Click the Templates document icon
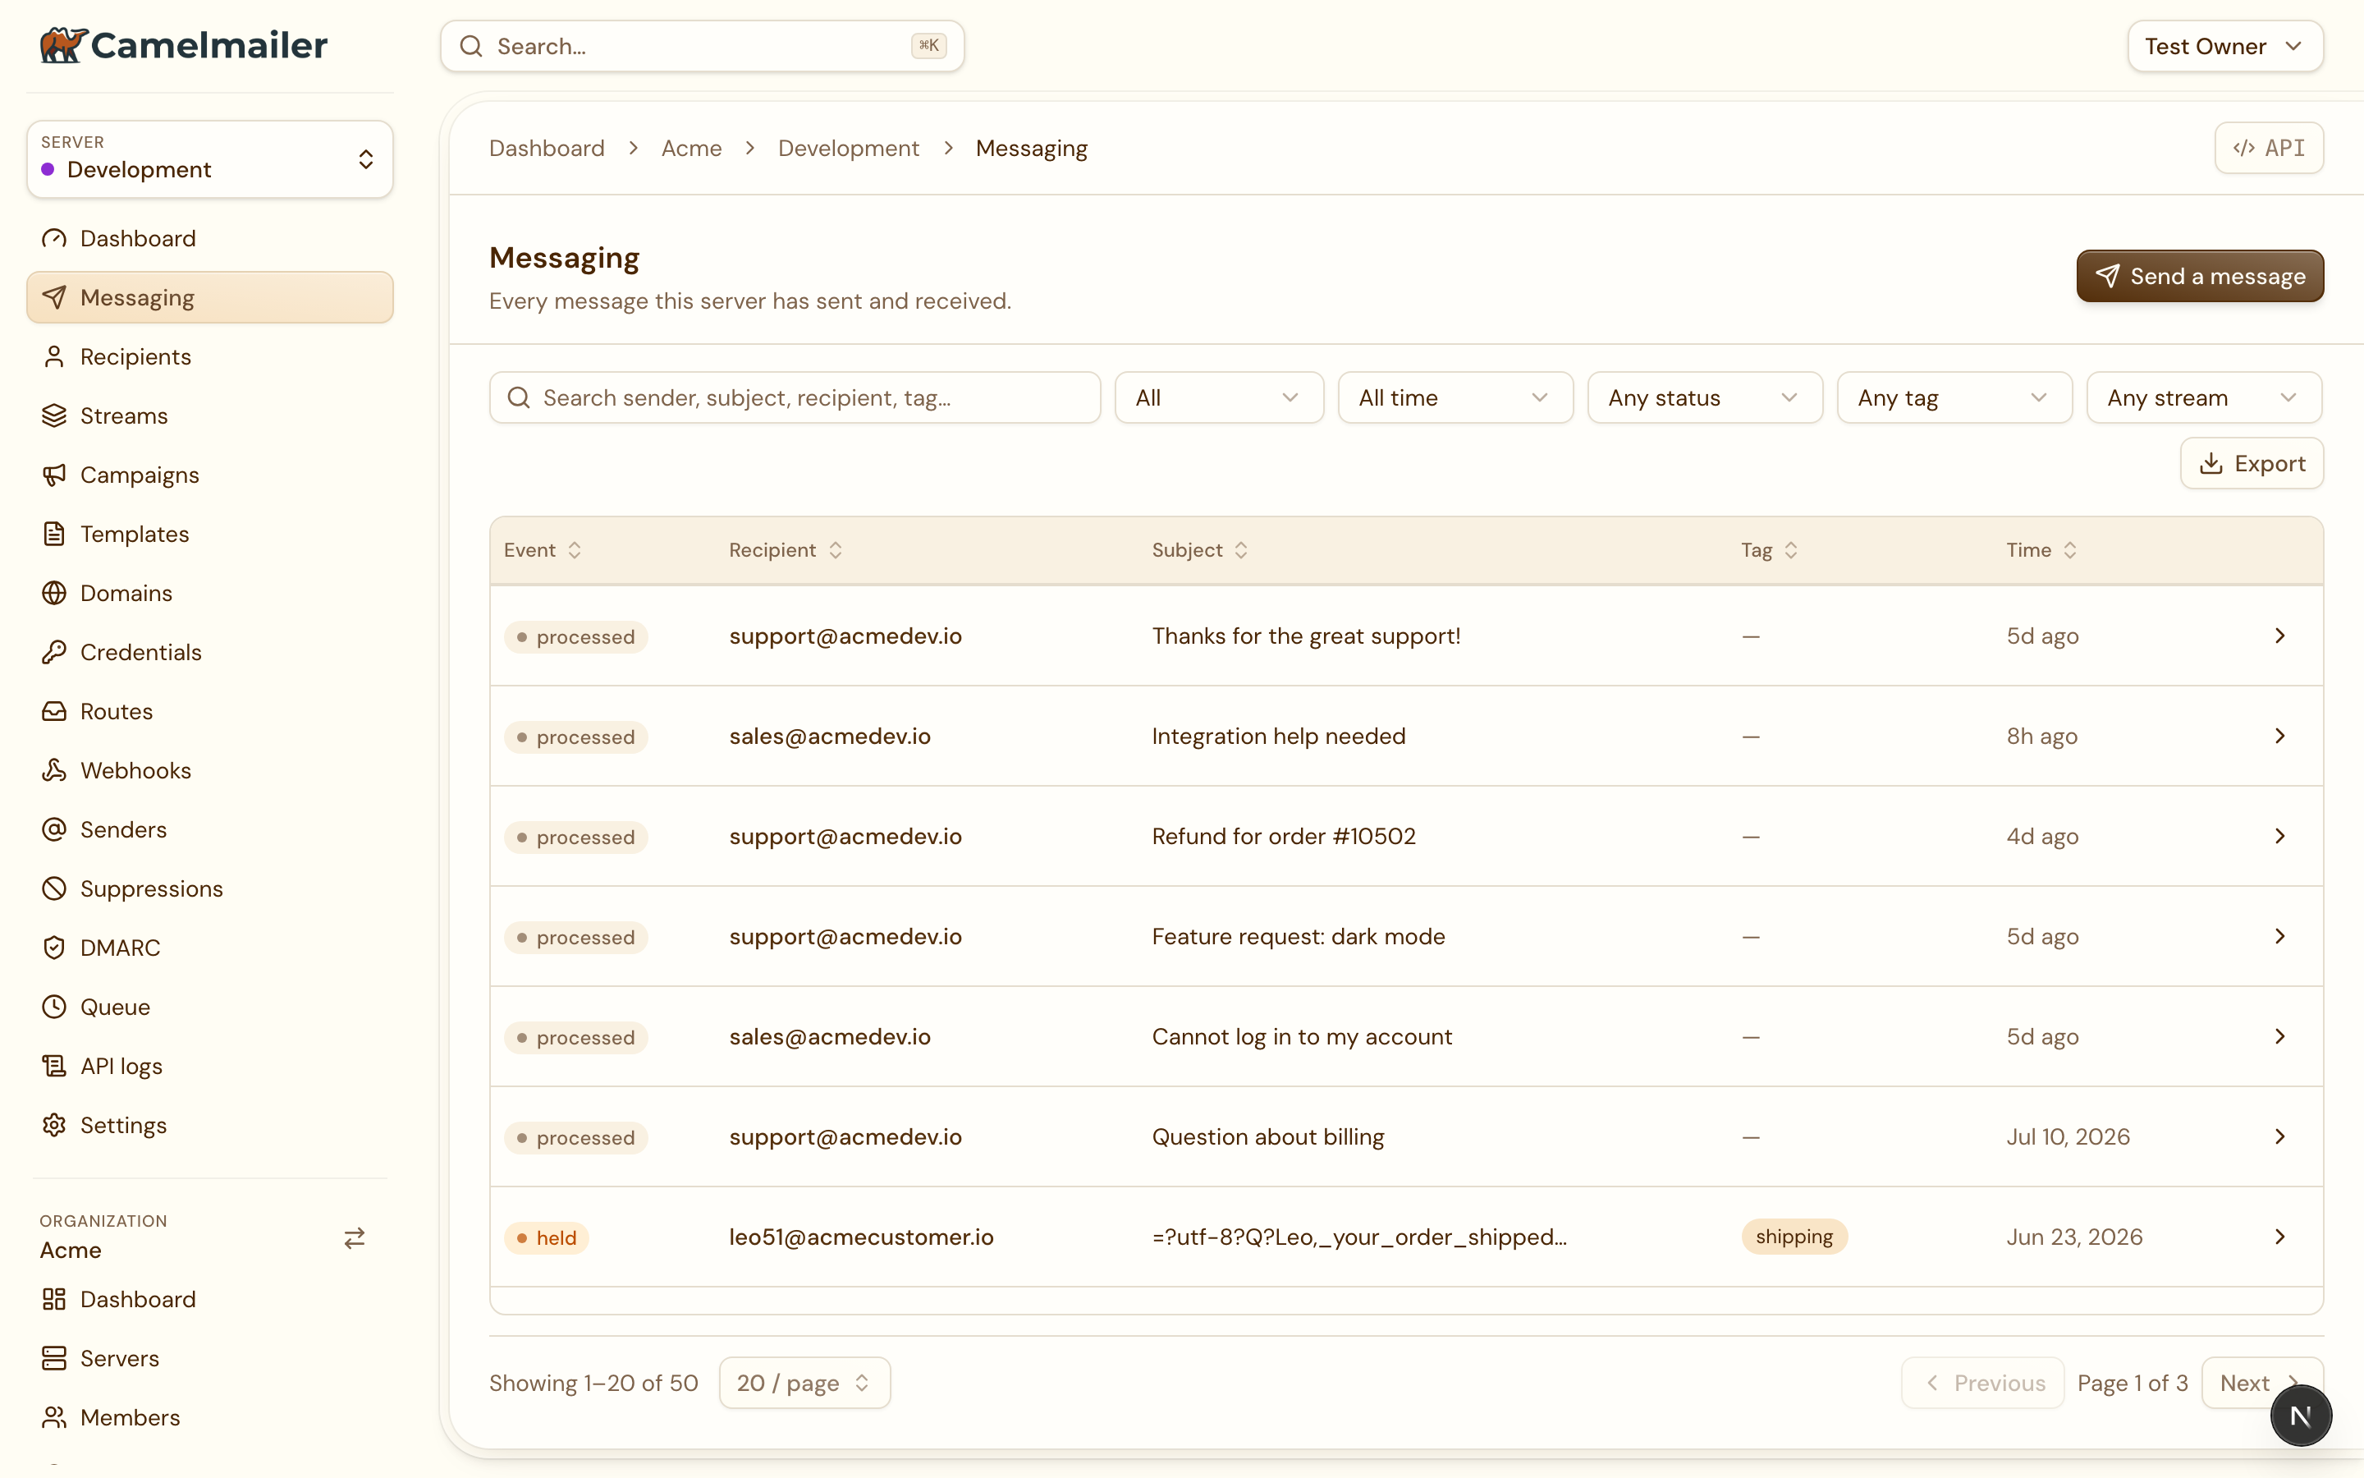Image resolution: width=2364 pixels, height=1478 pixels. (53, 534)
